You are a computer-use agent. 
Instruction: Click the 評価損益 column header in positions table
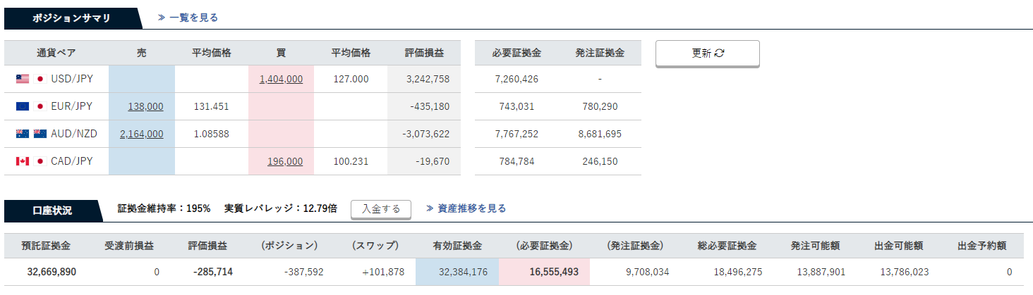(424, 53)
